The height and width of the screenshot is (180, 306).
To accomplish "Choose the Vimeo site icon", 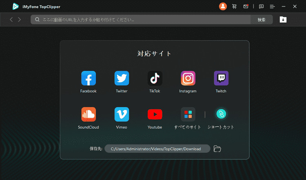I will click(x=122, y=114).
